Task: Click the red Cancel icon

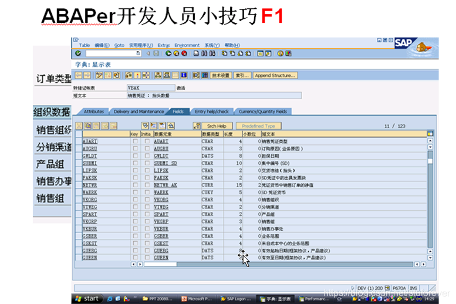Action: click(184, 53)
